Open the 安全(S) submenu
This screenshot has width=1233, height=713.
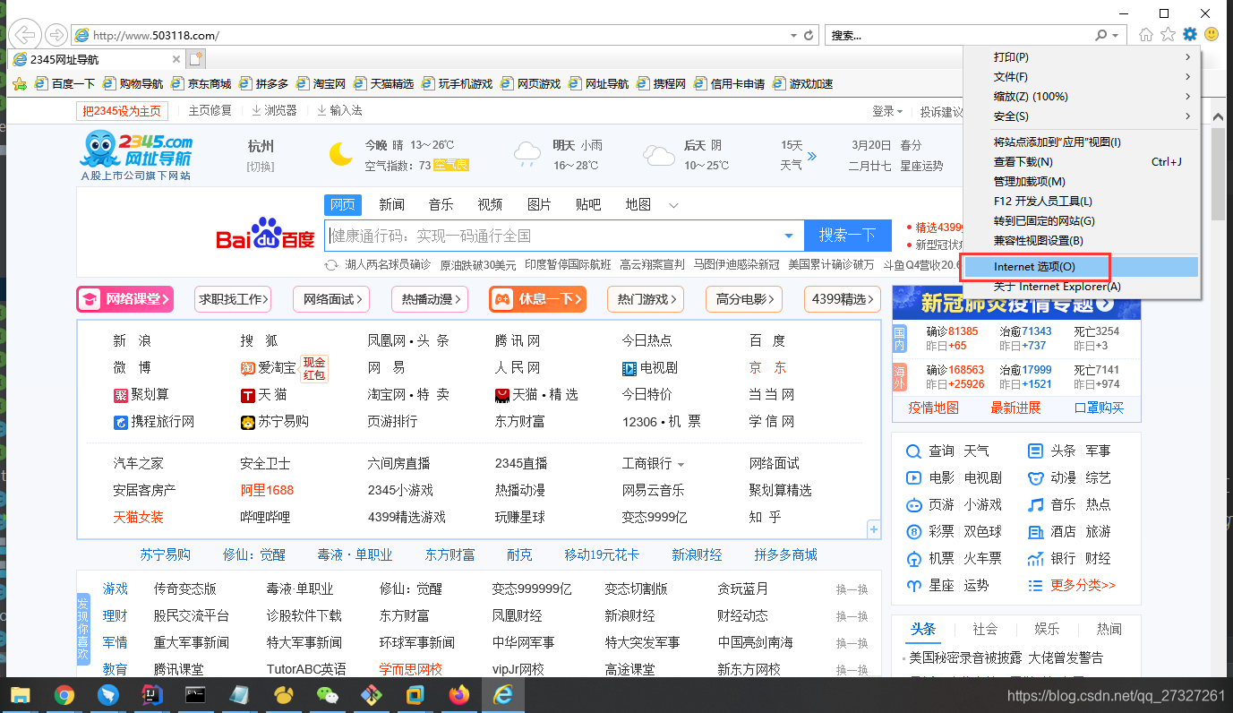coord(1081,116)
